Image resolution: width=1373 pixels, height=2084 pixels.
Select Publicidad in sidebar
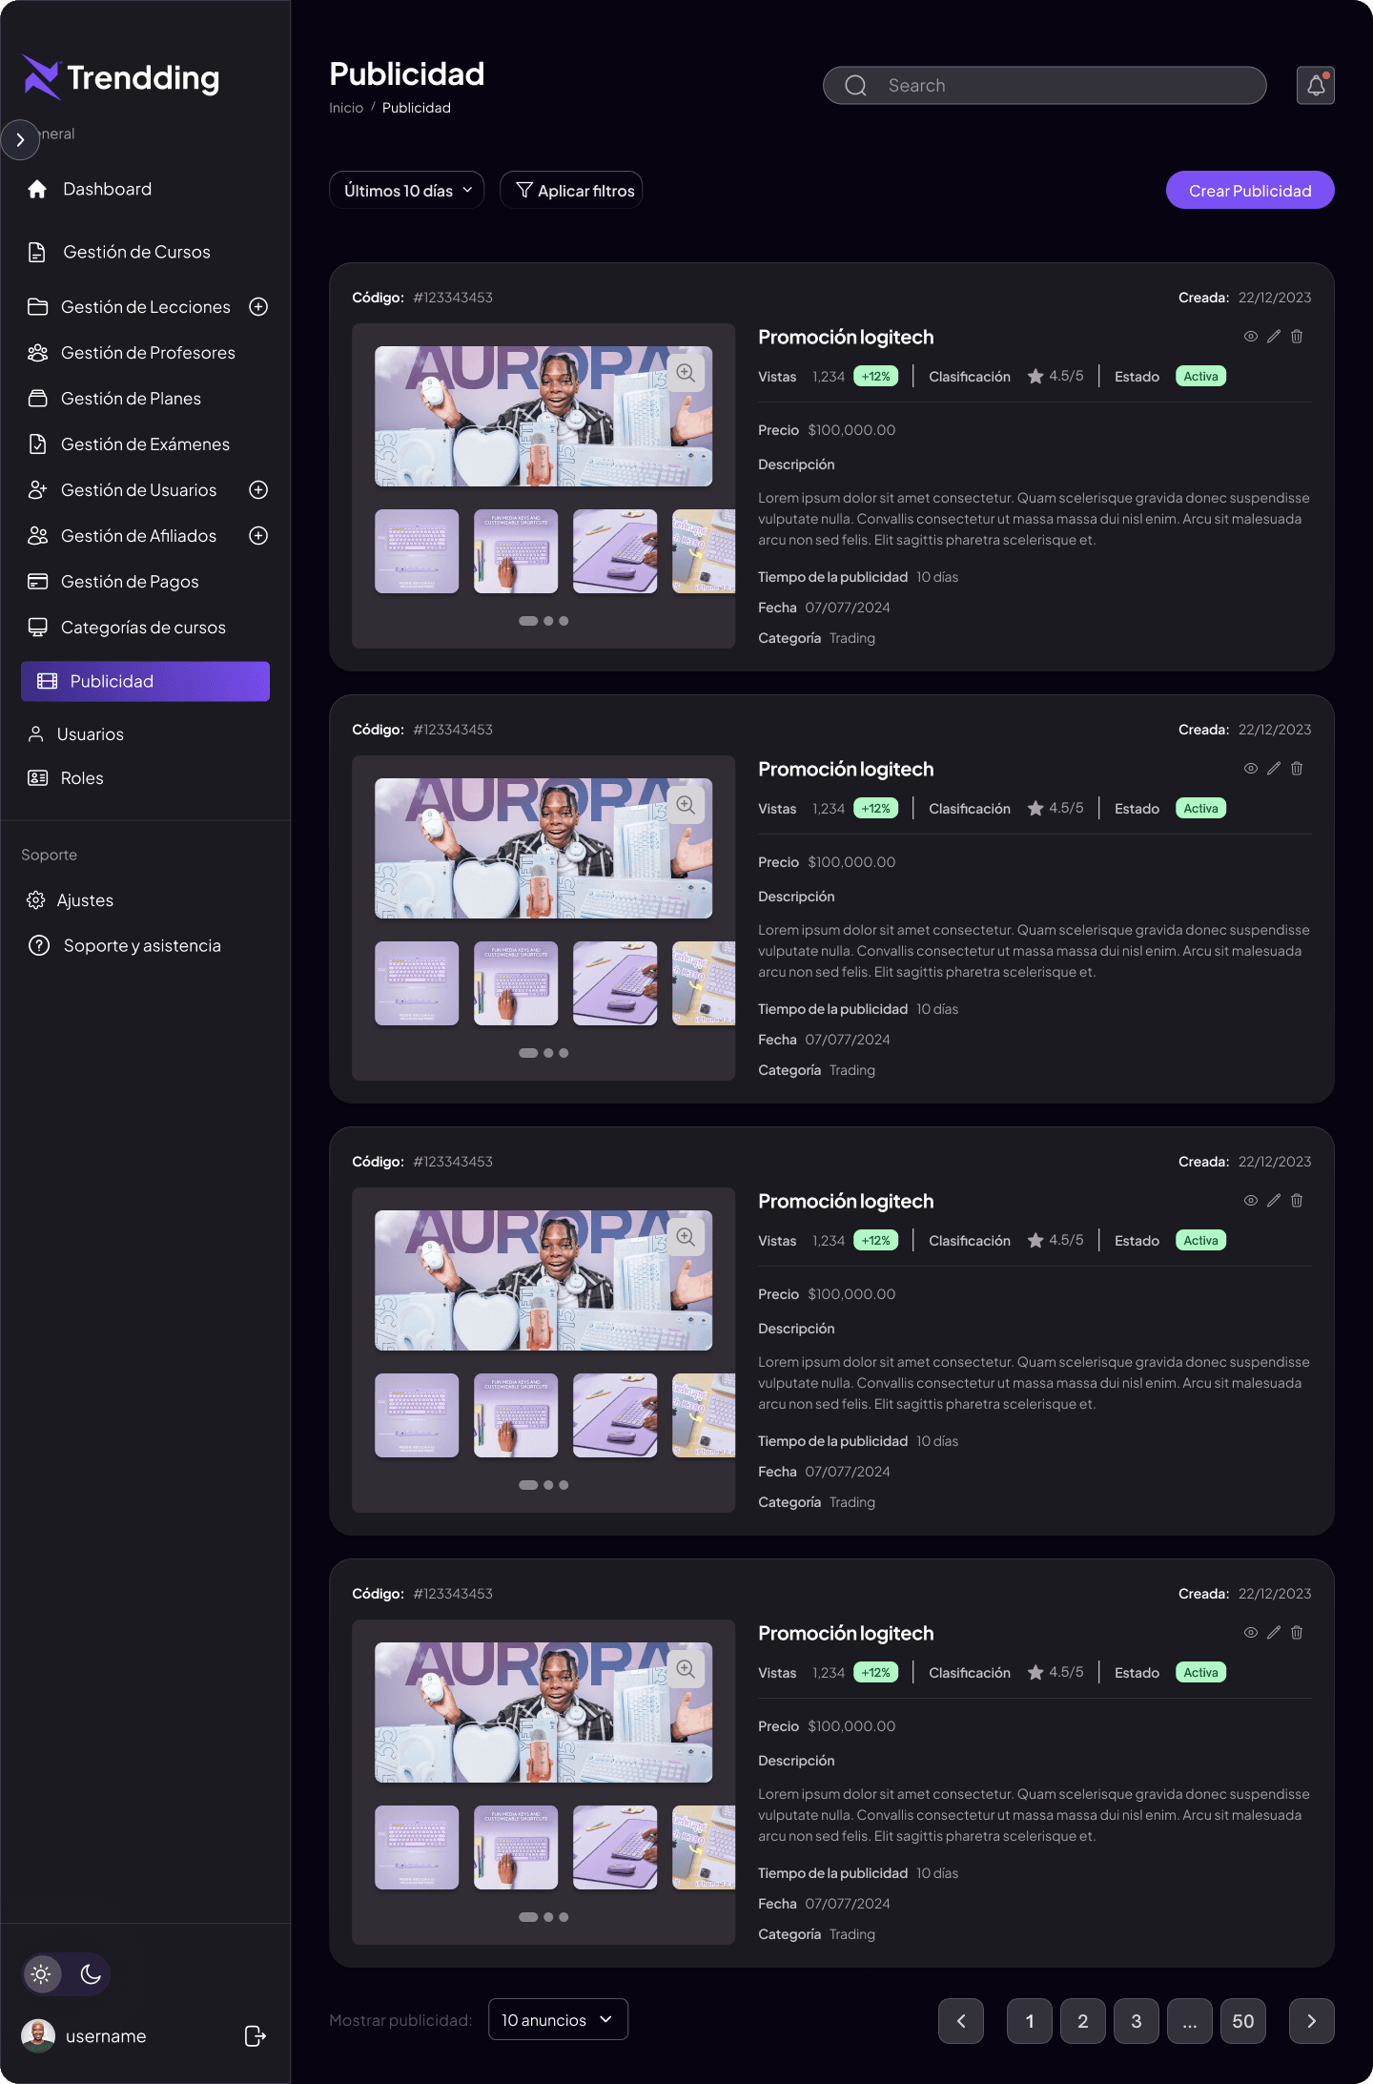(145, 681)
